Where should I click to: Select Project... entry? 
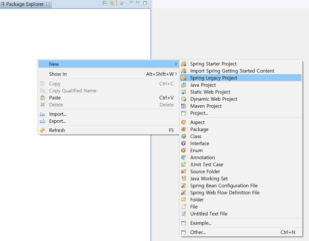241,113
